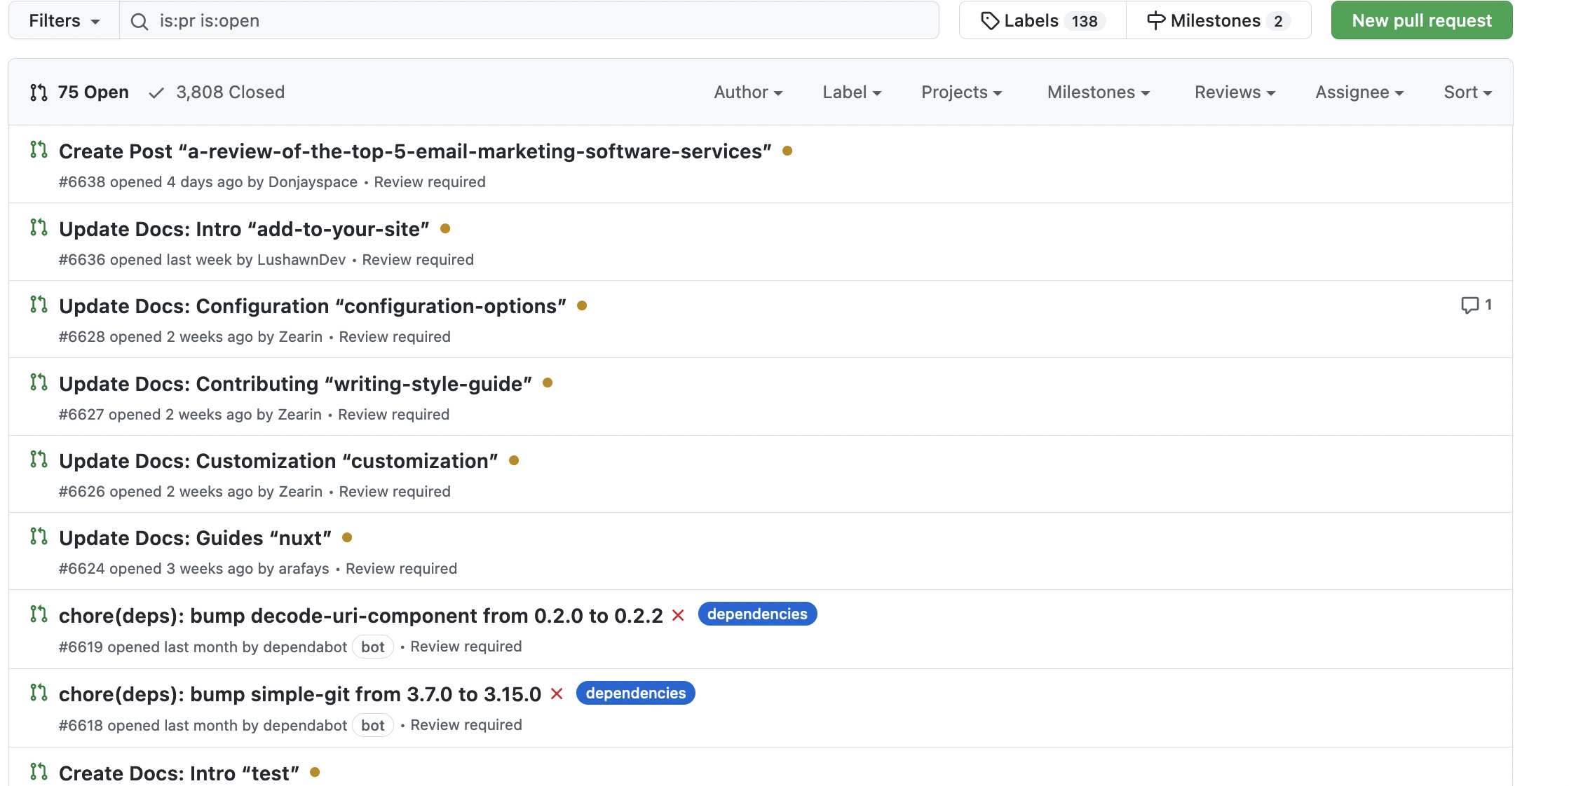Screen dimensions: 1569x786
Task: Click the checkmark icon next to 3,808 Closed
Action: (x=156, y=92)
